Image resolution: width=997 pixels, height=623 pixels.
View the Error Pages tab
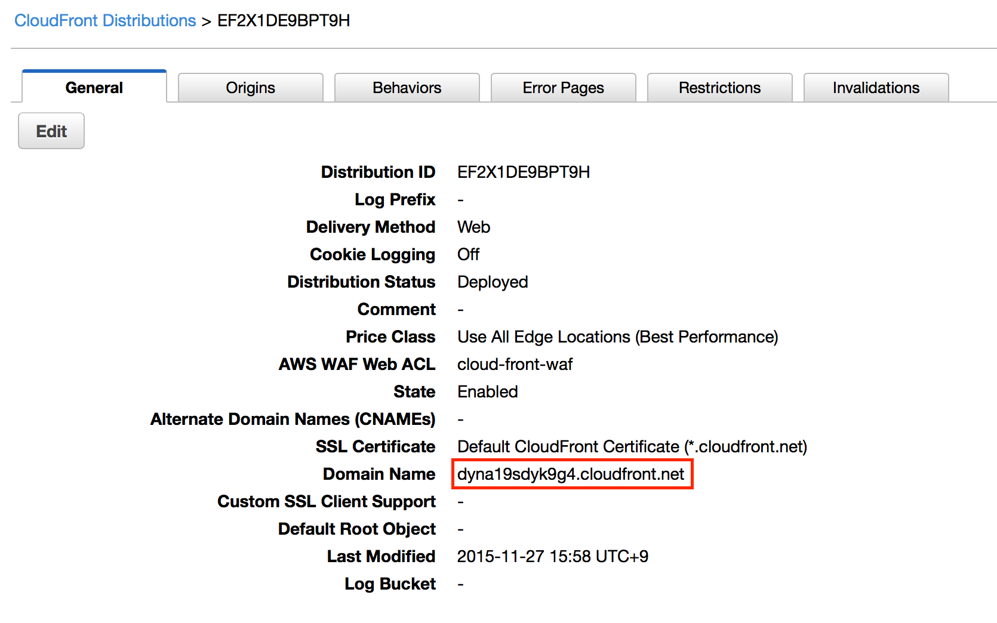click(x=563, y=88)
